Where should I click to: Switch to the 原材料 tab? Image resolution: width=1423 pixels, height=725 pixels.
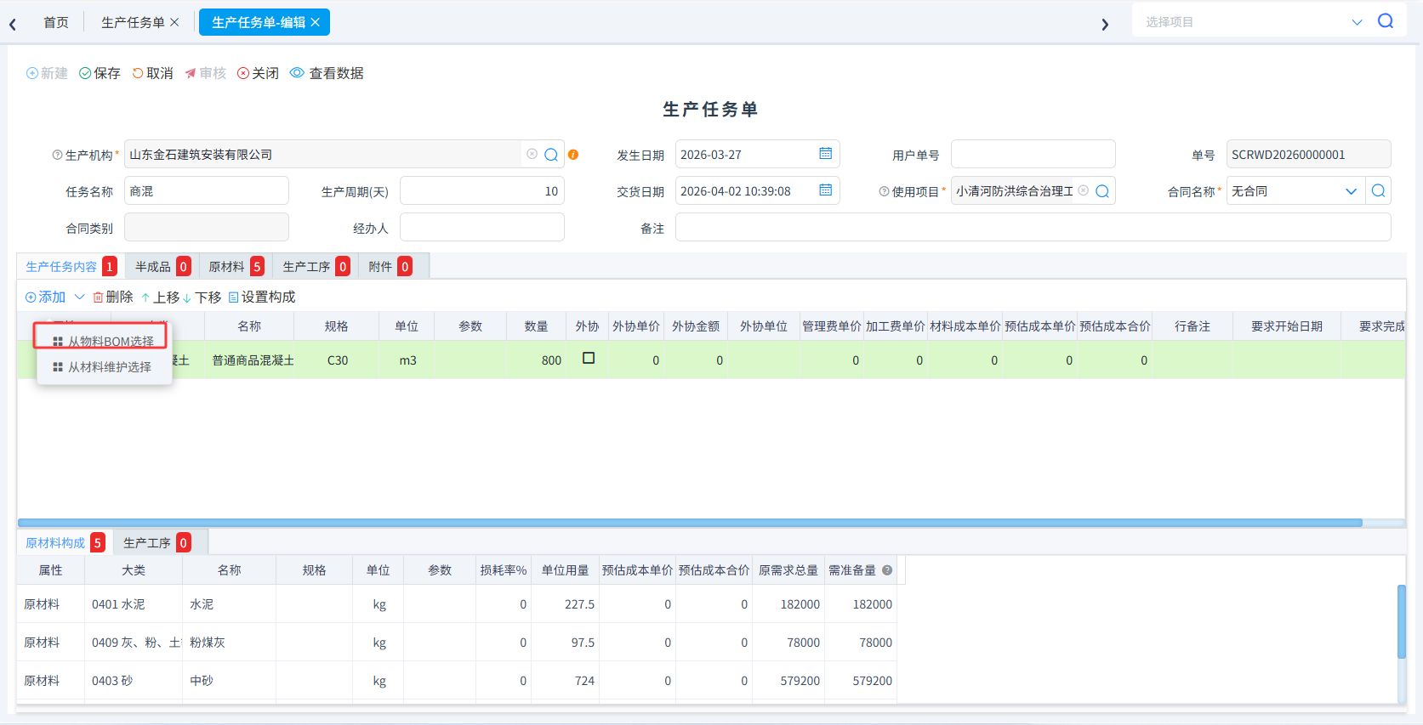pyautogui.click(x=236, y=267)
